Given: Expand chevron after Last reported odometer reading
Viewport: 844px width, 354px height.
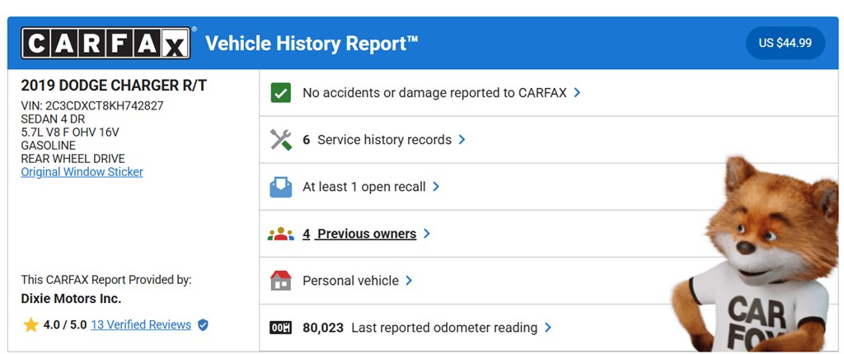Looking at the screenshot, I should 548,328.
